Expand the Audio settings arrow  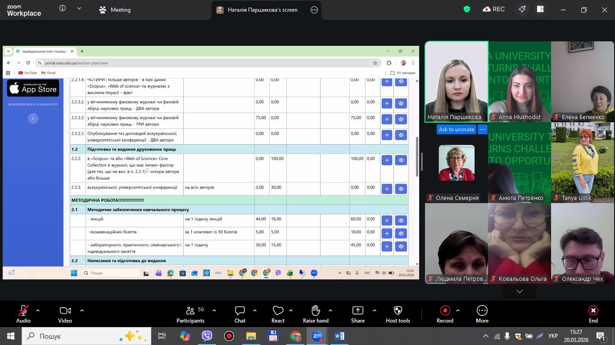click(x=38, y=310)
